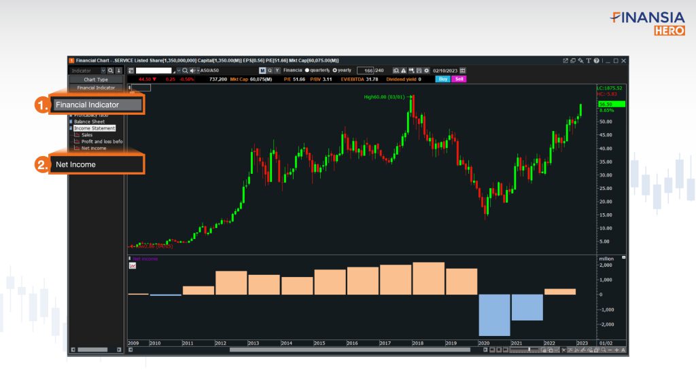Click the fast-forward button in bottom toolbar
696x391 pixels.
(x=506, y=350)
